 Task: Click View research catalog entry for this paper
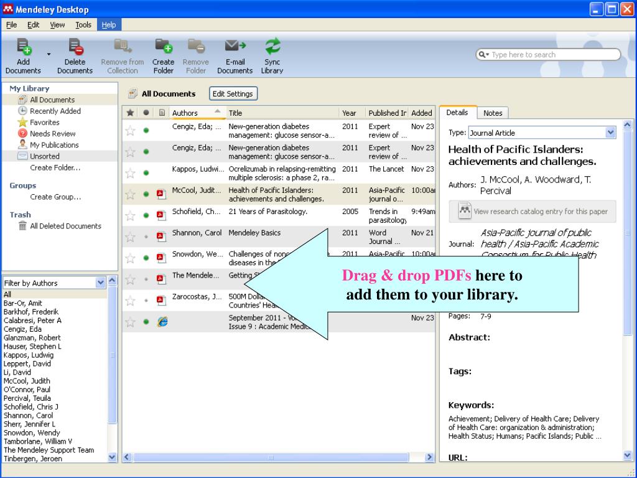532,212
